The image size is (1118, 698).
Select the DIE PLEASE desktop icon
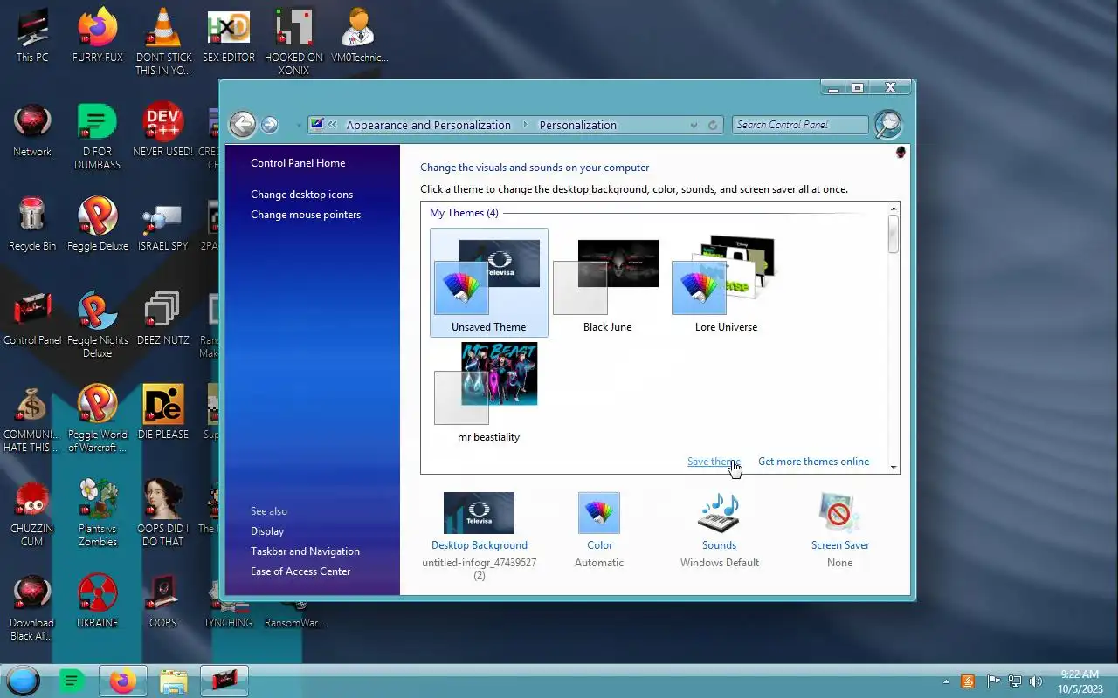[163, 413]
